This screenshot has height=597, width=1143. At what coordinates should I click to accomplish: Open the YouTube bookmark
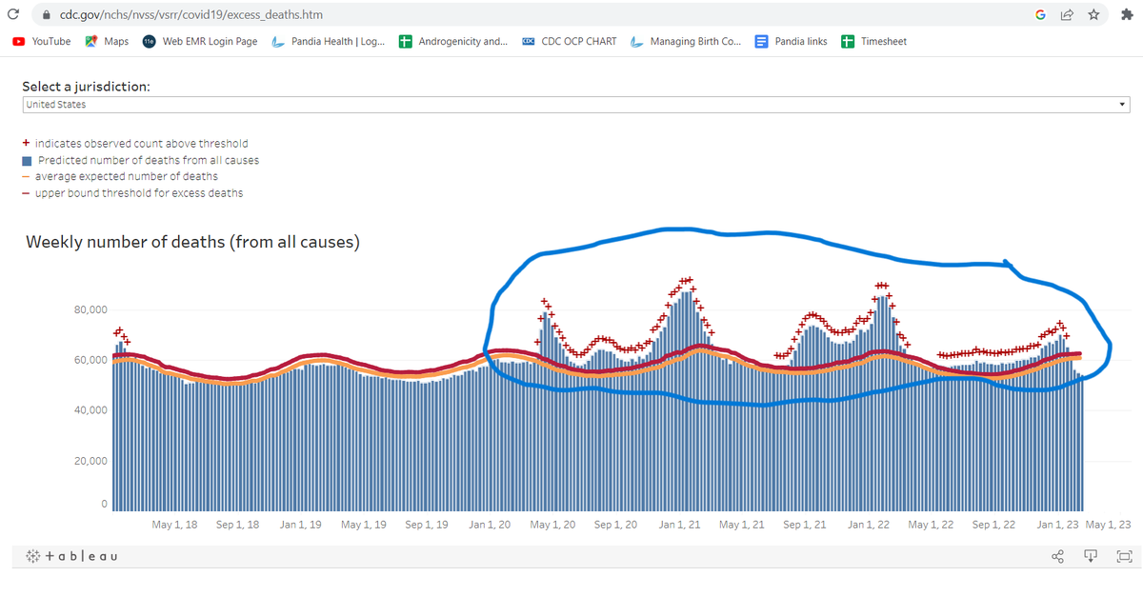tap(42, 42)
